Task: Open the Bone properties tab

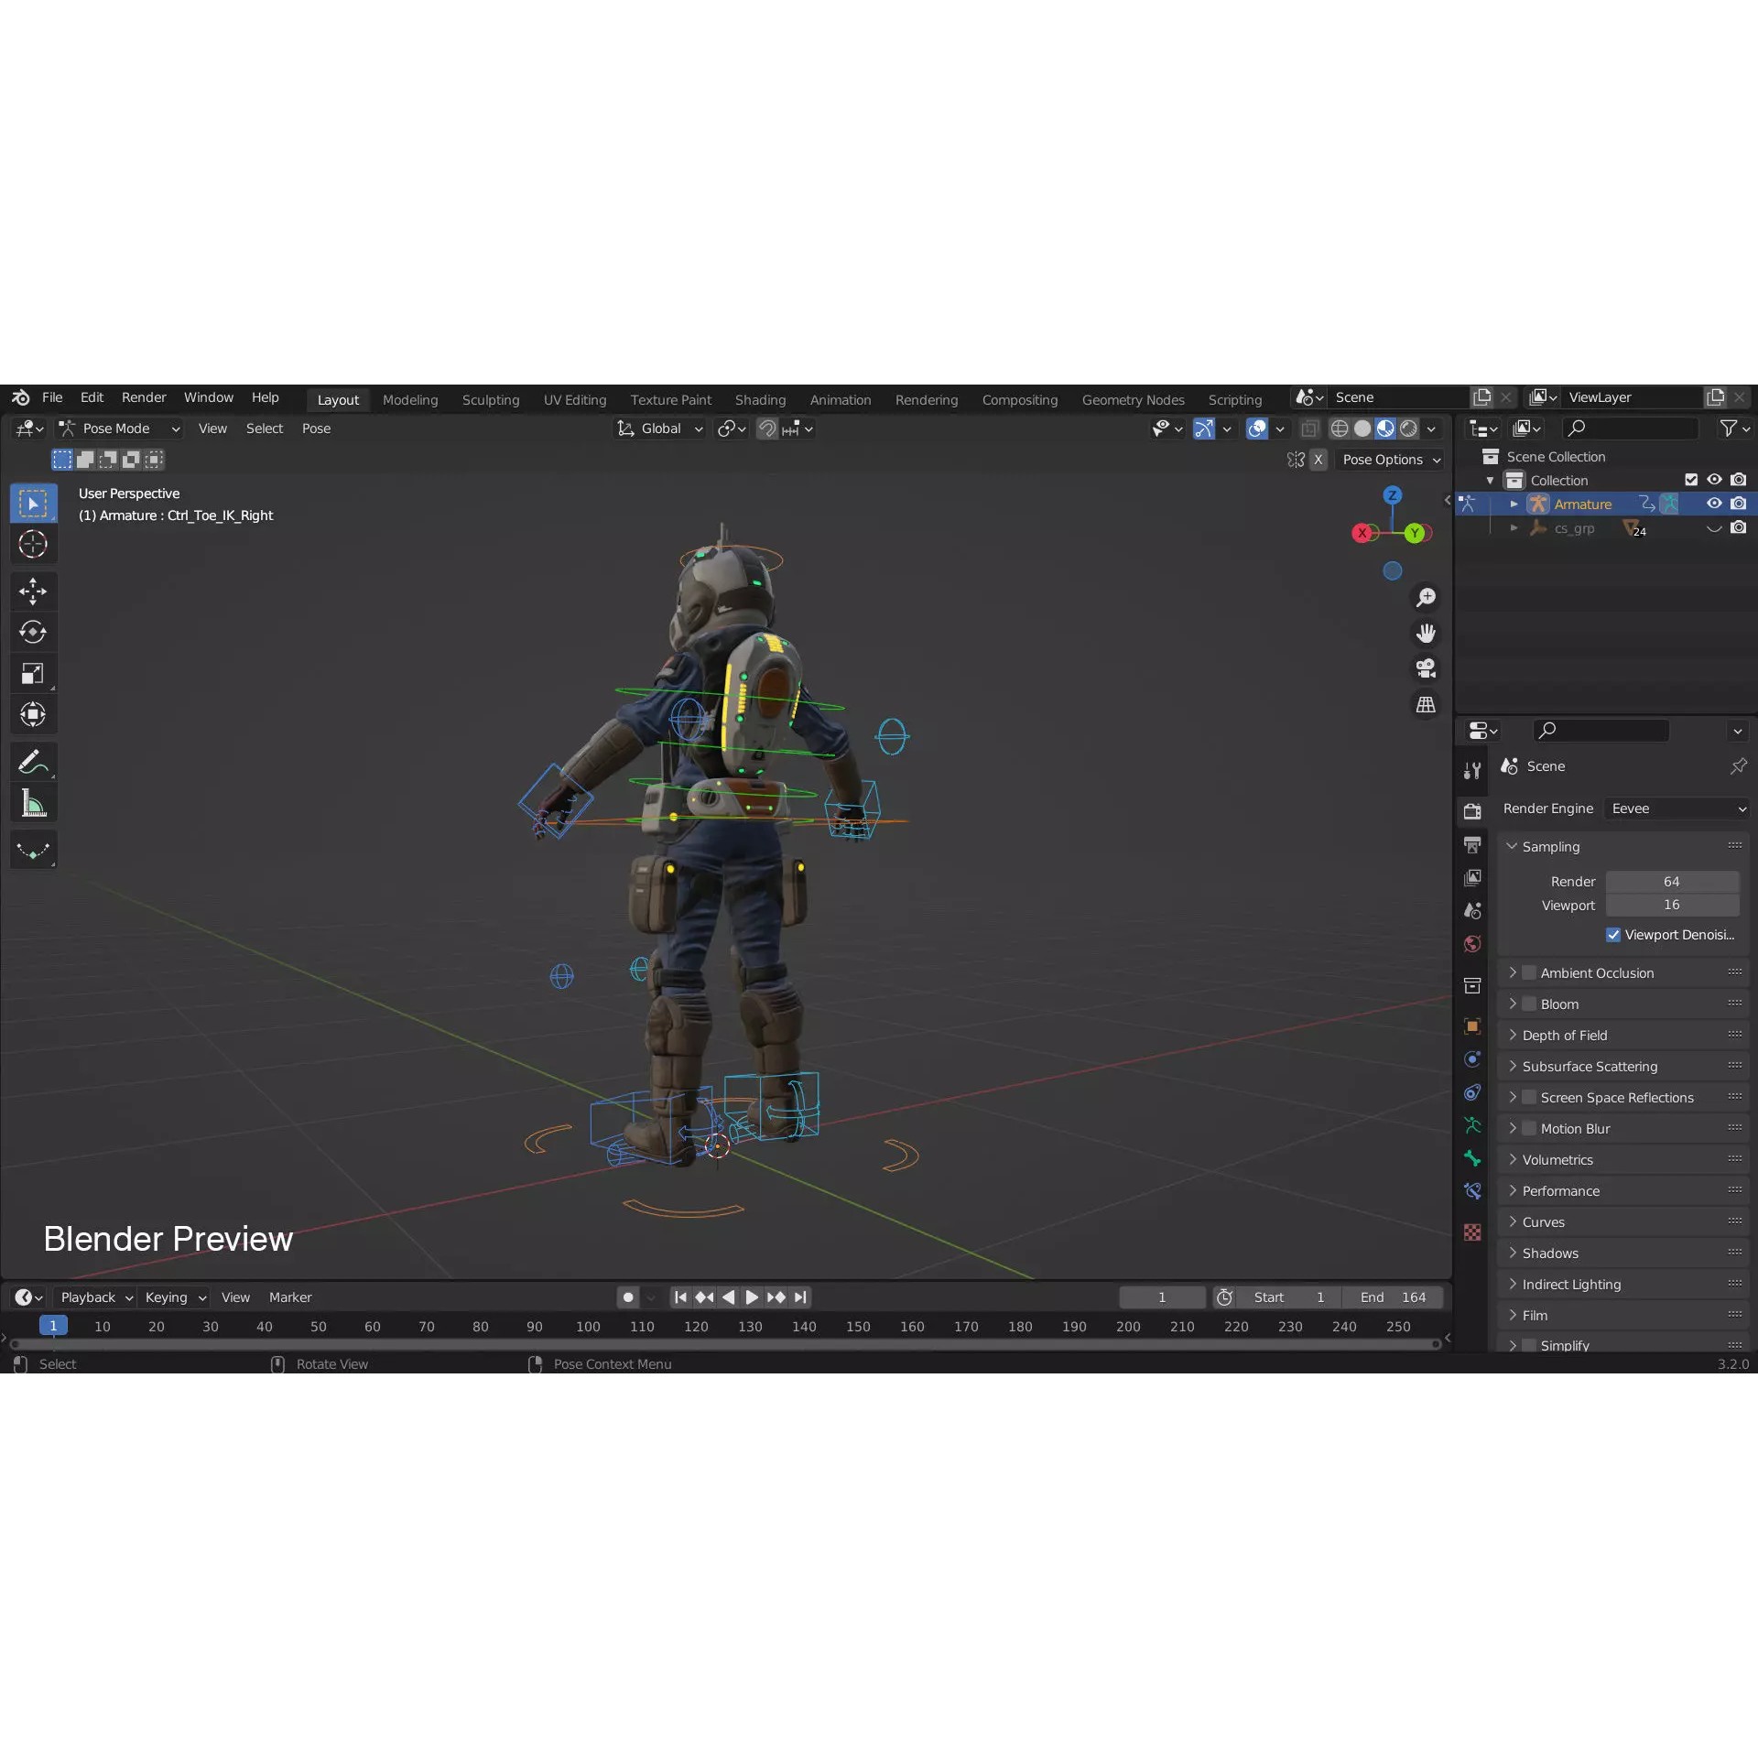Action: (1472, 1158)
